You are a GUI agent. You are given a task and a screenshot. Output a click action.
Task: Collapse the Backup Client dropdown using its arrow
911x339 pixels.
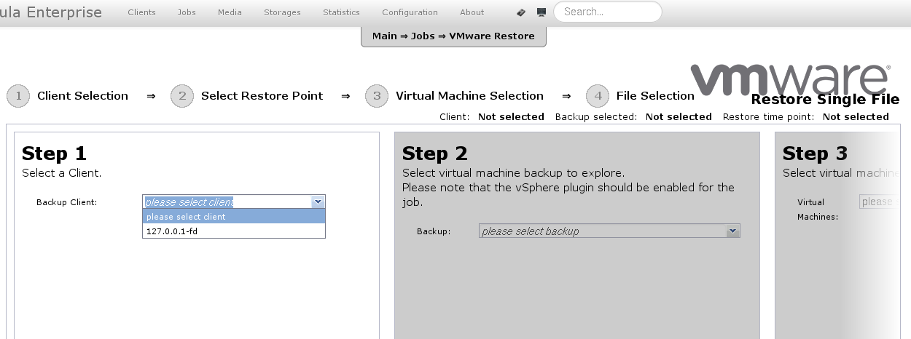coord(317,202)
